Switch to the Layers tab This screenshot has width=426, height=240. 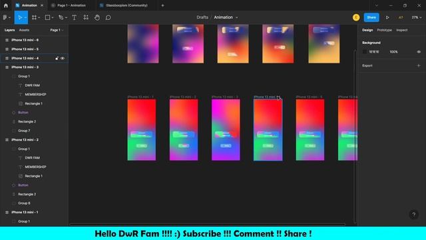tap(9, 30)
